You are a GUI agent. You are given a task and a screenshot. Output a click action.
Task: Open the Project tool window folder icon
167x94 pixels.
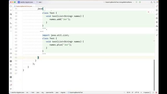(11, 6)
